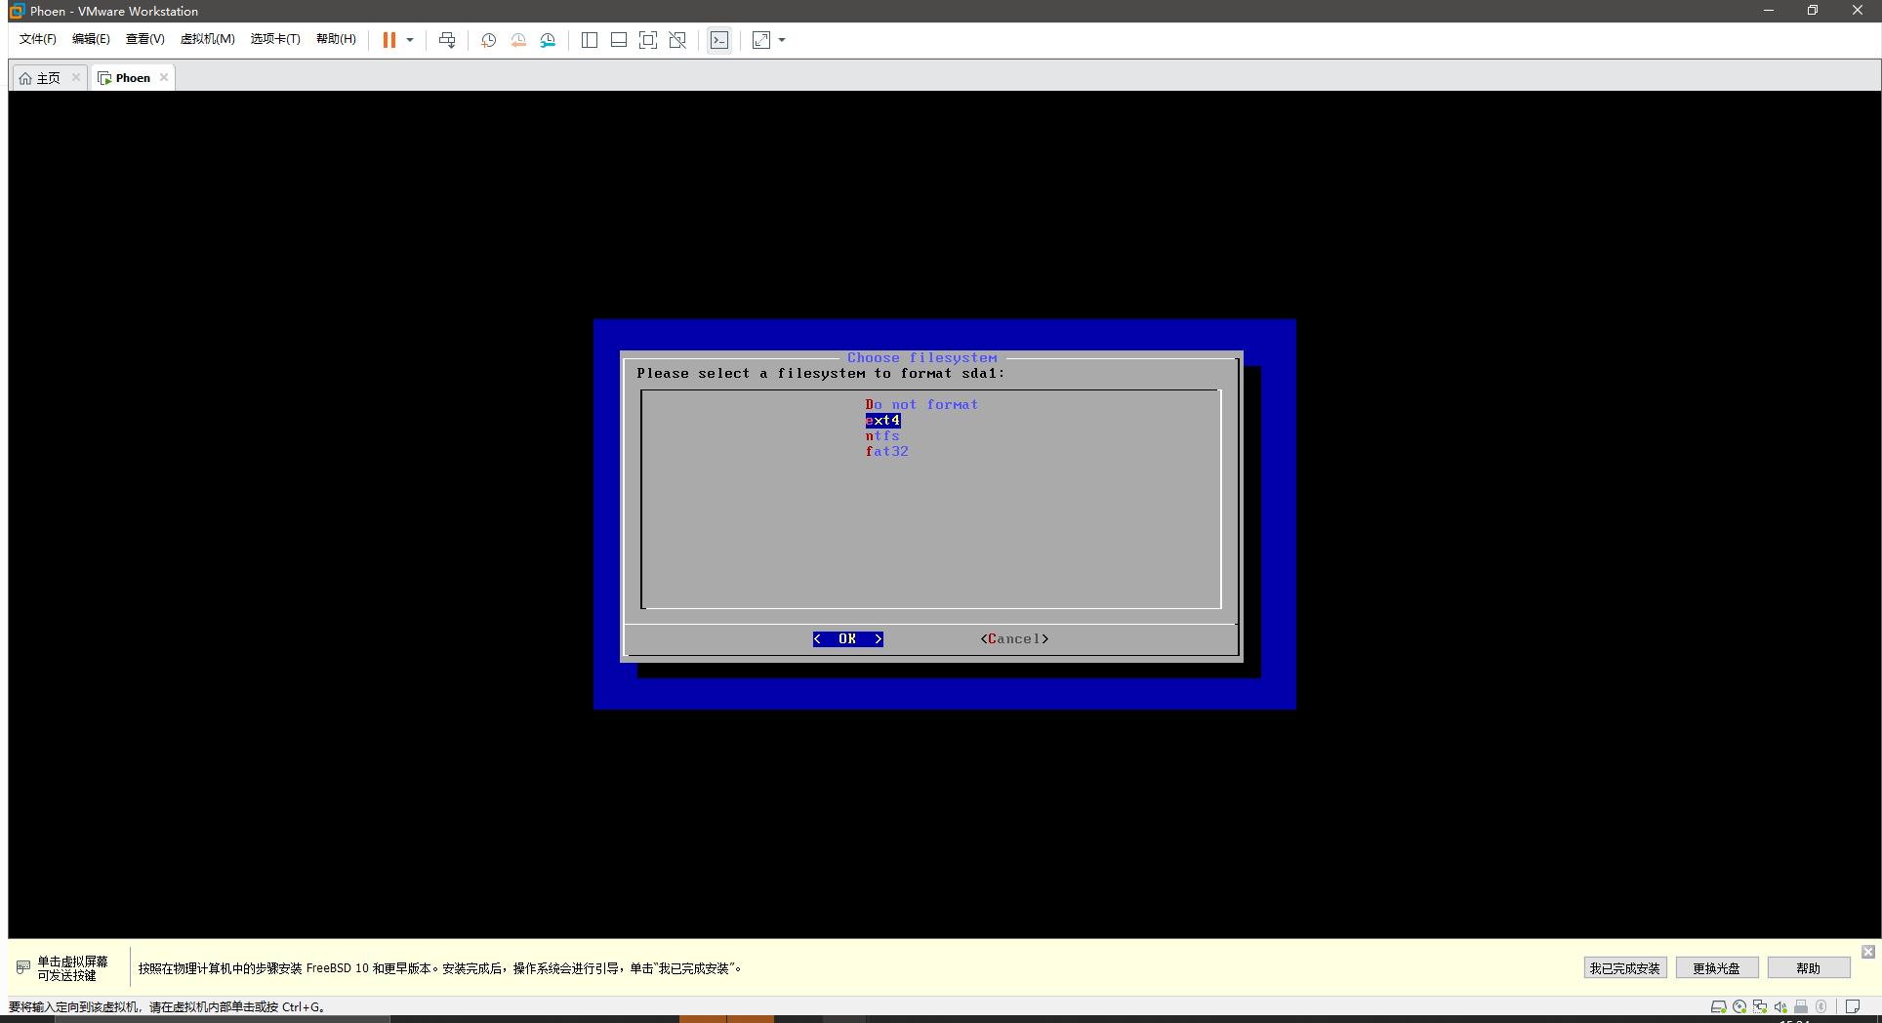Toggle the tab thumbnail bar
Viewport: 1882px width, 1023px height.
(x=618, y=40)
